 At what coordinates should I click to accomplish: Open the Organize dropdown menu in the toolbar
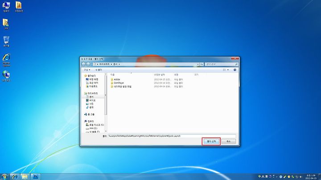coord(87,70)
